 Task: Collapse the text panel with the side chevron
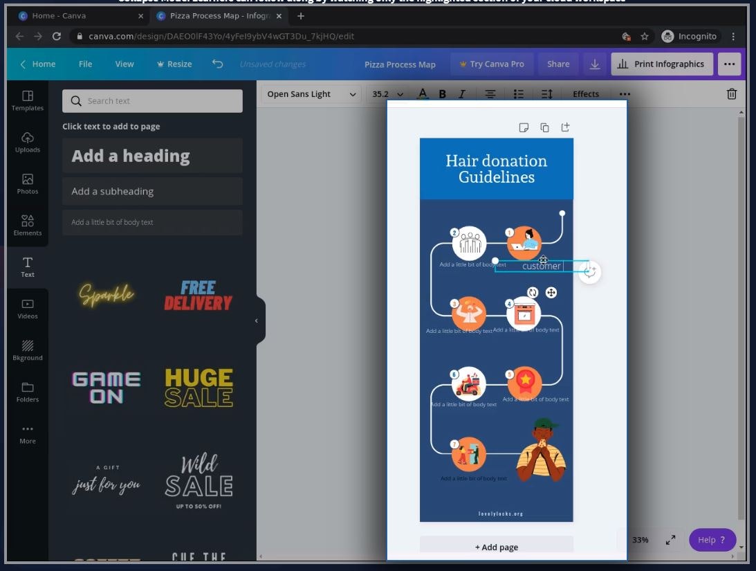pos(257,320)
